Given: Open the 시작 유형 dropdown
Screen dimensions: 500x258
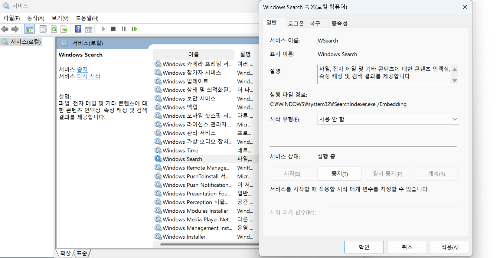Looking at the screenshot, I should click(388, 119).
